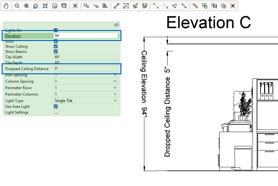Image resolution: width=278 pixels, height=186 pixels.
Task: Click the zoom extents bracket magnifier icon
Action: pos(45,6)
